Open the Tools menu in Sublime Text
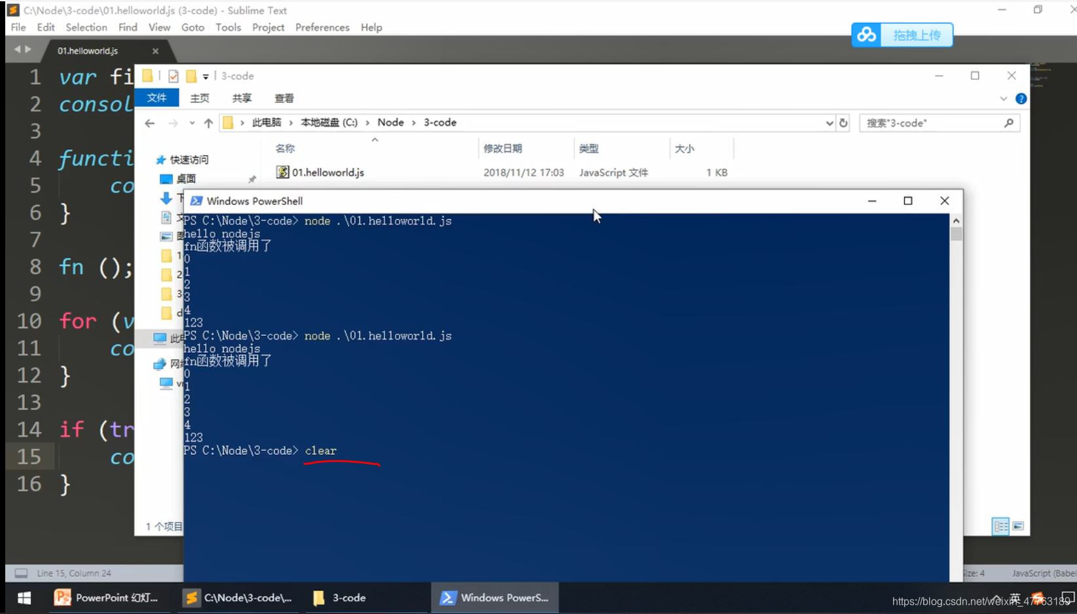The image size is (1077, 614). tap(228, 27)
